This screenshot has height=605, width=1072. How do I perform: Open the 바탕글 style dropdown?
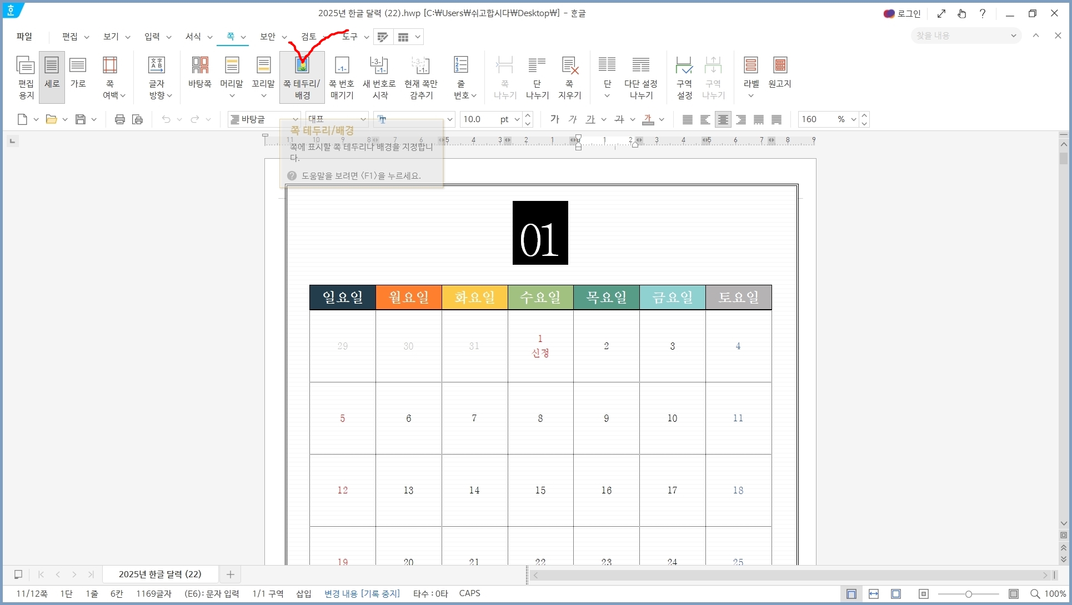click(x=295, y=119)
